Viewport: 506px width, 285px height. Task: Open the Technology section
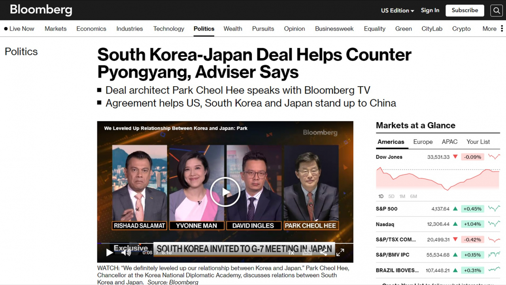[169, 29]
